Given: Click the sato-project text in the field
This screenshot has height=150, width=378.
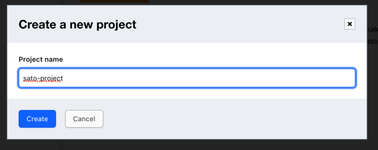Looking at the screenshot, I should pyautogui.click(x=43, y=78).
